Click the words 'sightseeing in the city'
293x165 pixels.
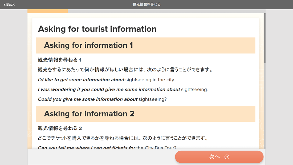[150, 80]
